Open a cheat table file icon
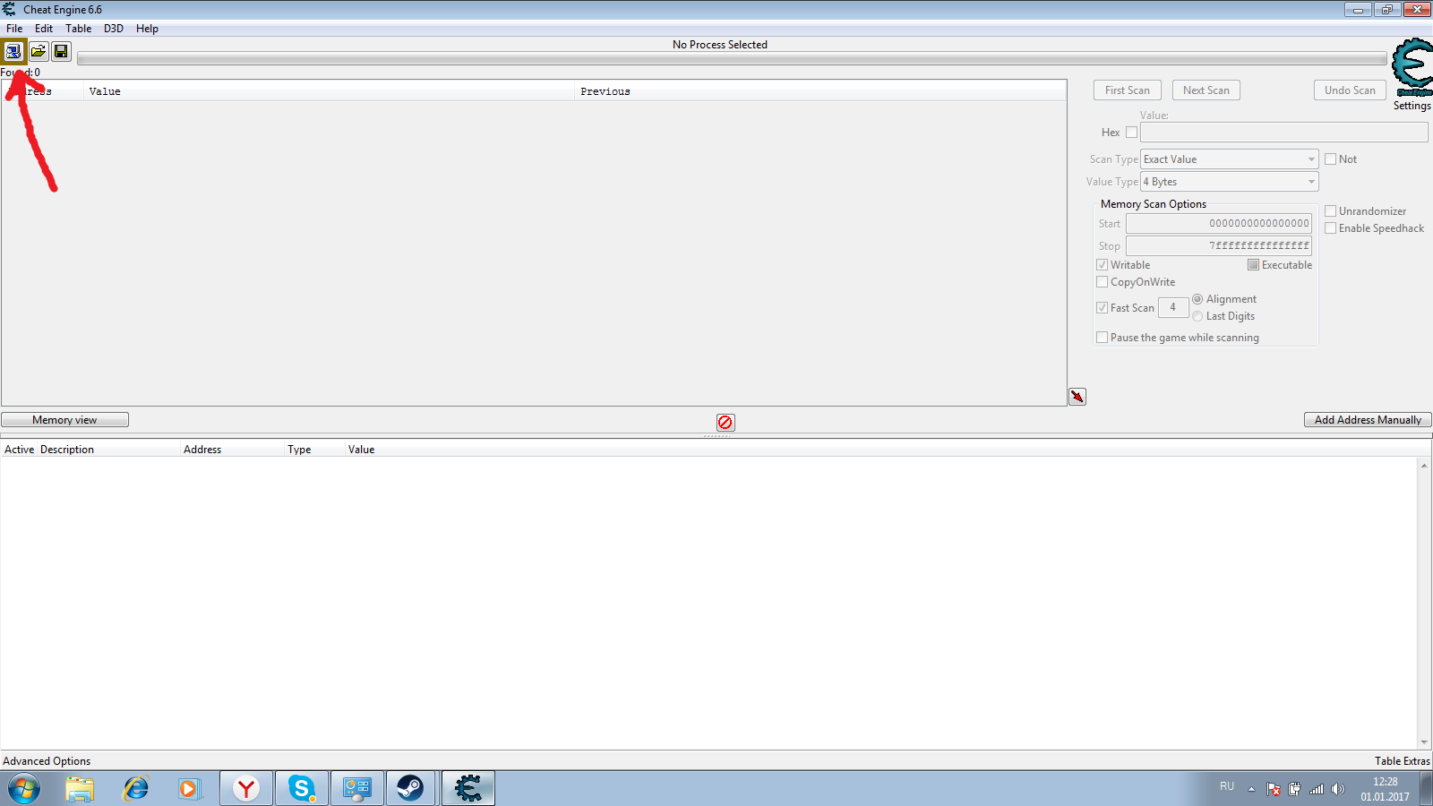 coord(39,51)
